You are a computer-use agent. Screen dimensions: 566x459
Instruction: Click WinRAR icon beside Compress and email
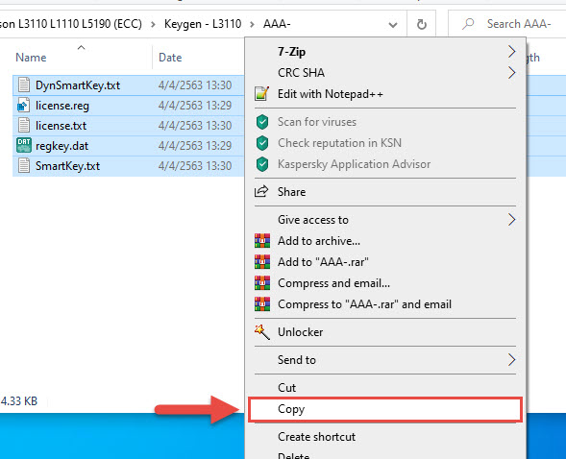[x=262, y=283]
